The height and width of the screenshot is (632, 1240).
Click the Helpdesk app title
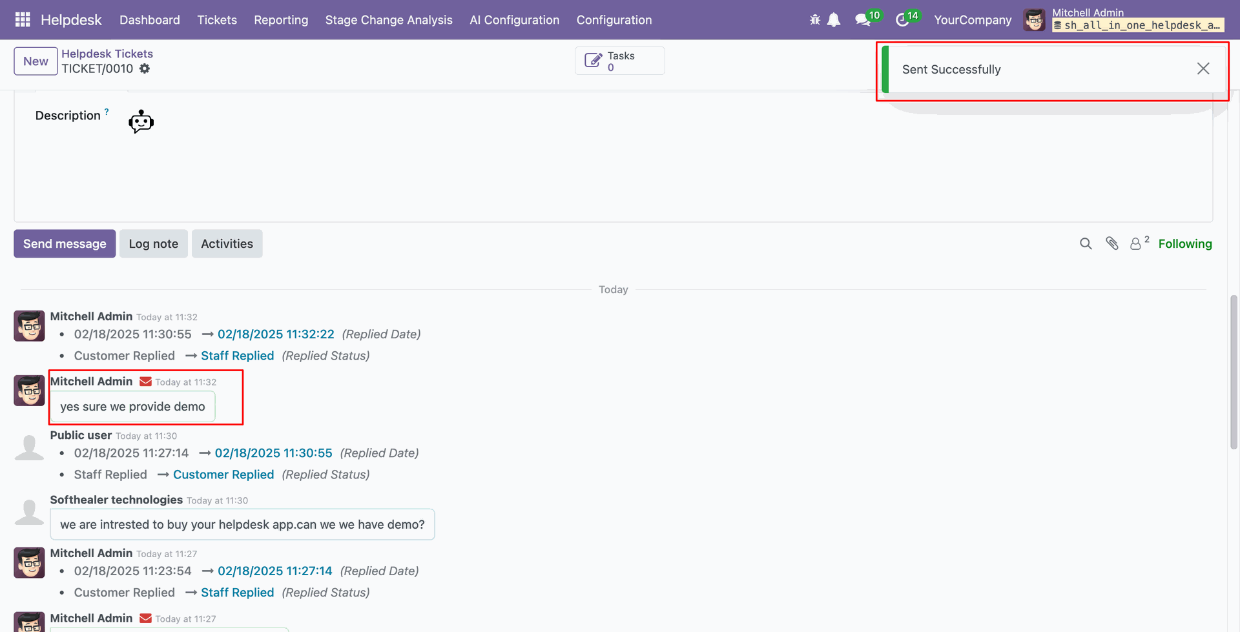coord(71,20)
